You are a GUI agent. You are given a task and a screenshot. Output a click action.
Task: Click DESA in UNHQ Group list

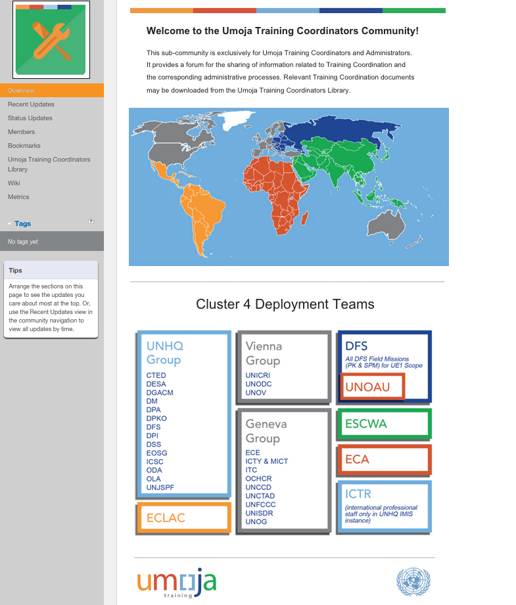pyautogui.click(x=156, y=384)
